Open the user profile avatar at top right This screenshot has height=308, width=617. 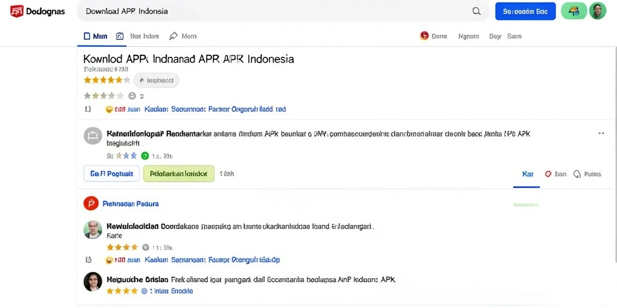click(598, 11)
